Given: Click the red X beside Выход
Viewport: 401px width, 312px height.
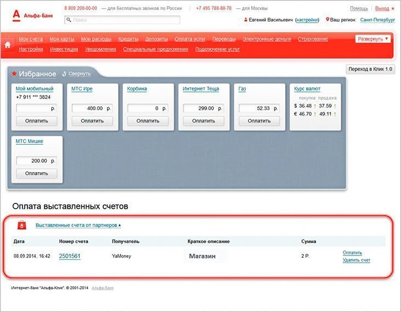Looking at the screenshot, I should [393, 9].
